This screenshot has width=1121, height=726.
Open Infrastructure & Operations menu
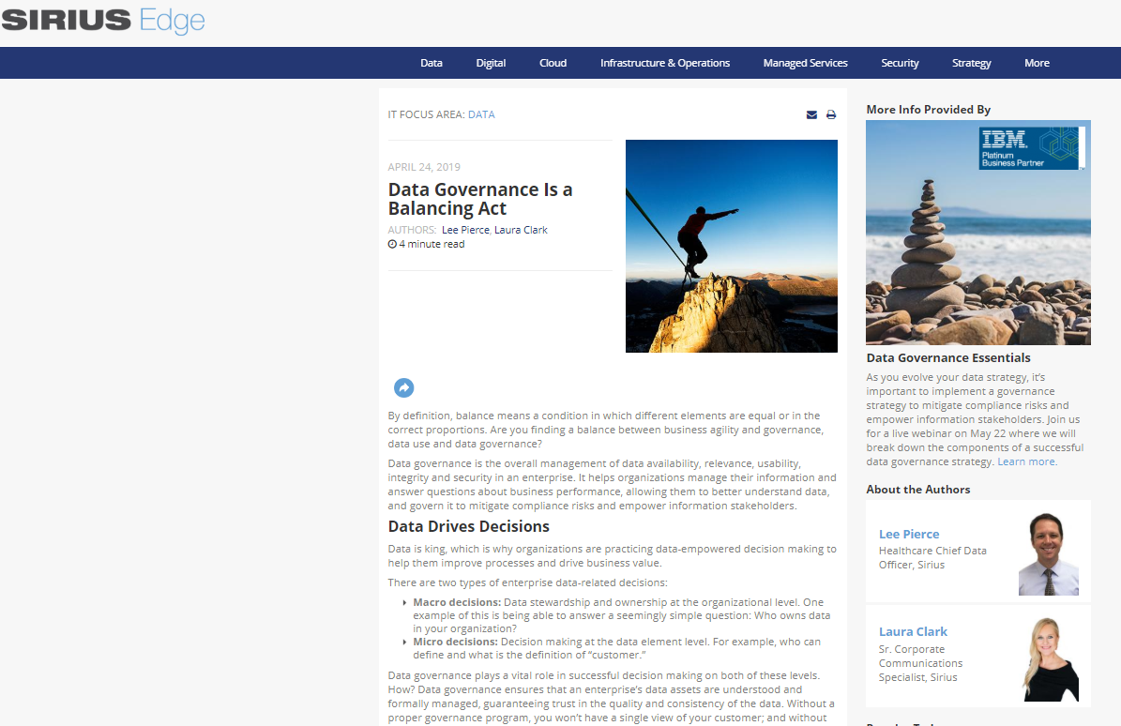[x=665, y=63]
